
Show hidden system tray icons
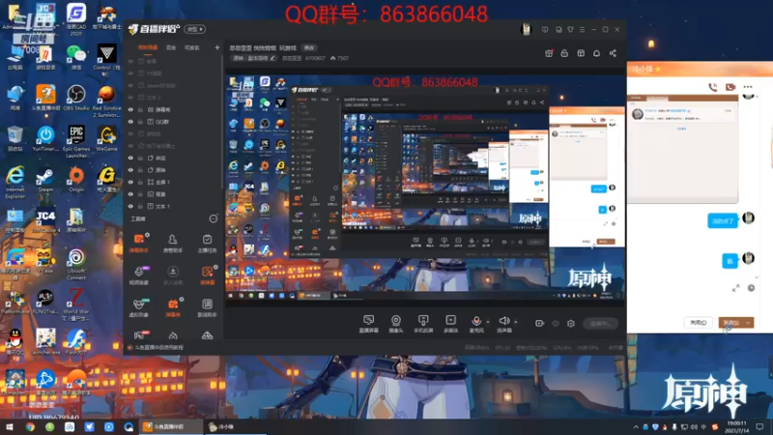(x=636, y=427)
